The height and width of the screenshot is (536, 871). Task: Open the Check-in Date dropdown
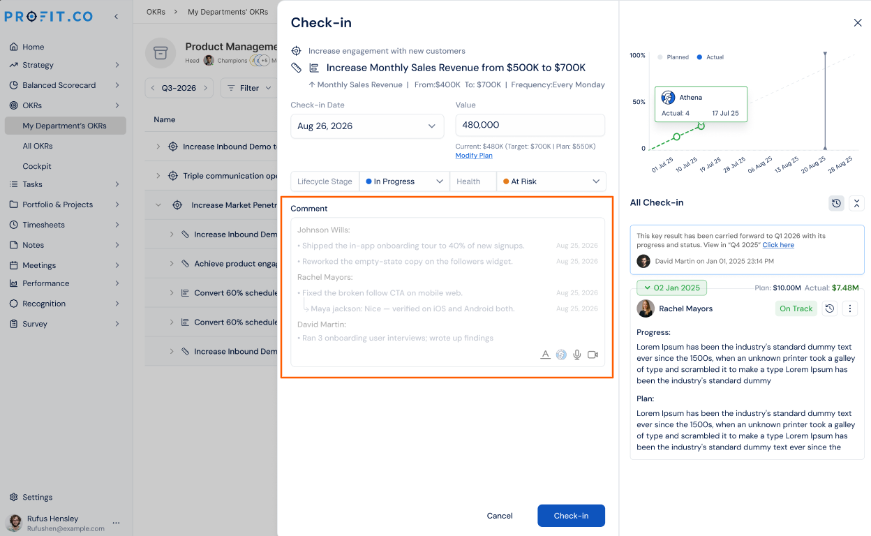367,126
